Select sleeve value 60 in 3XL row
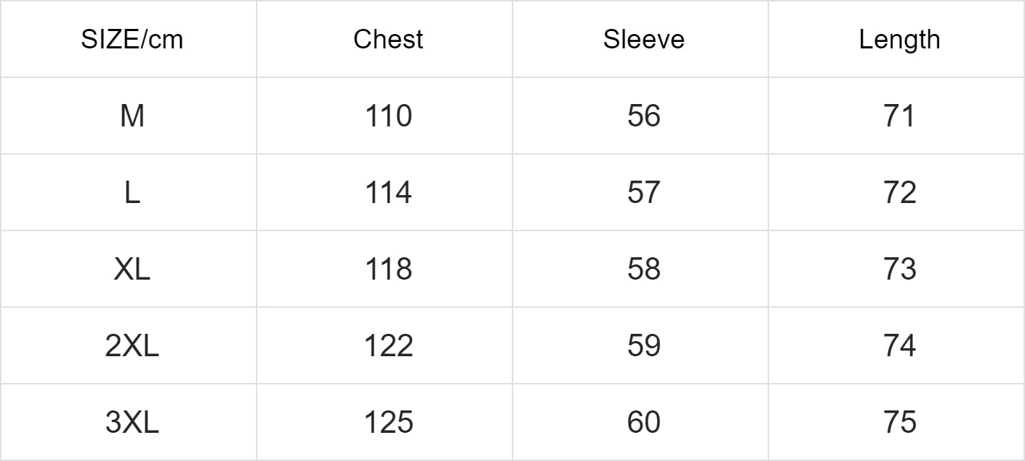The height and width of the screenshot is (461, 1025). pyautogui.click(x=643, y=422)
